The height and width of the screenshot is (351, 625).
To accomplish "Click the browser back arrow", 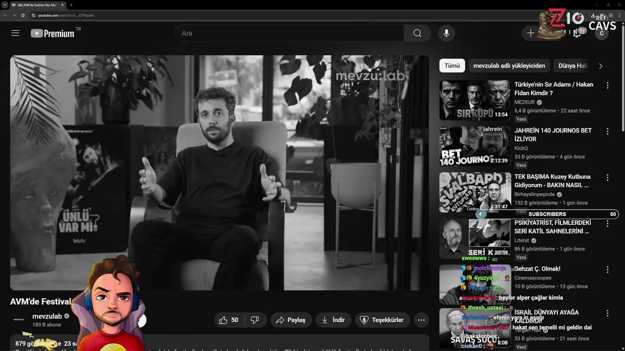I will tap(5, 15).
